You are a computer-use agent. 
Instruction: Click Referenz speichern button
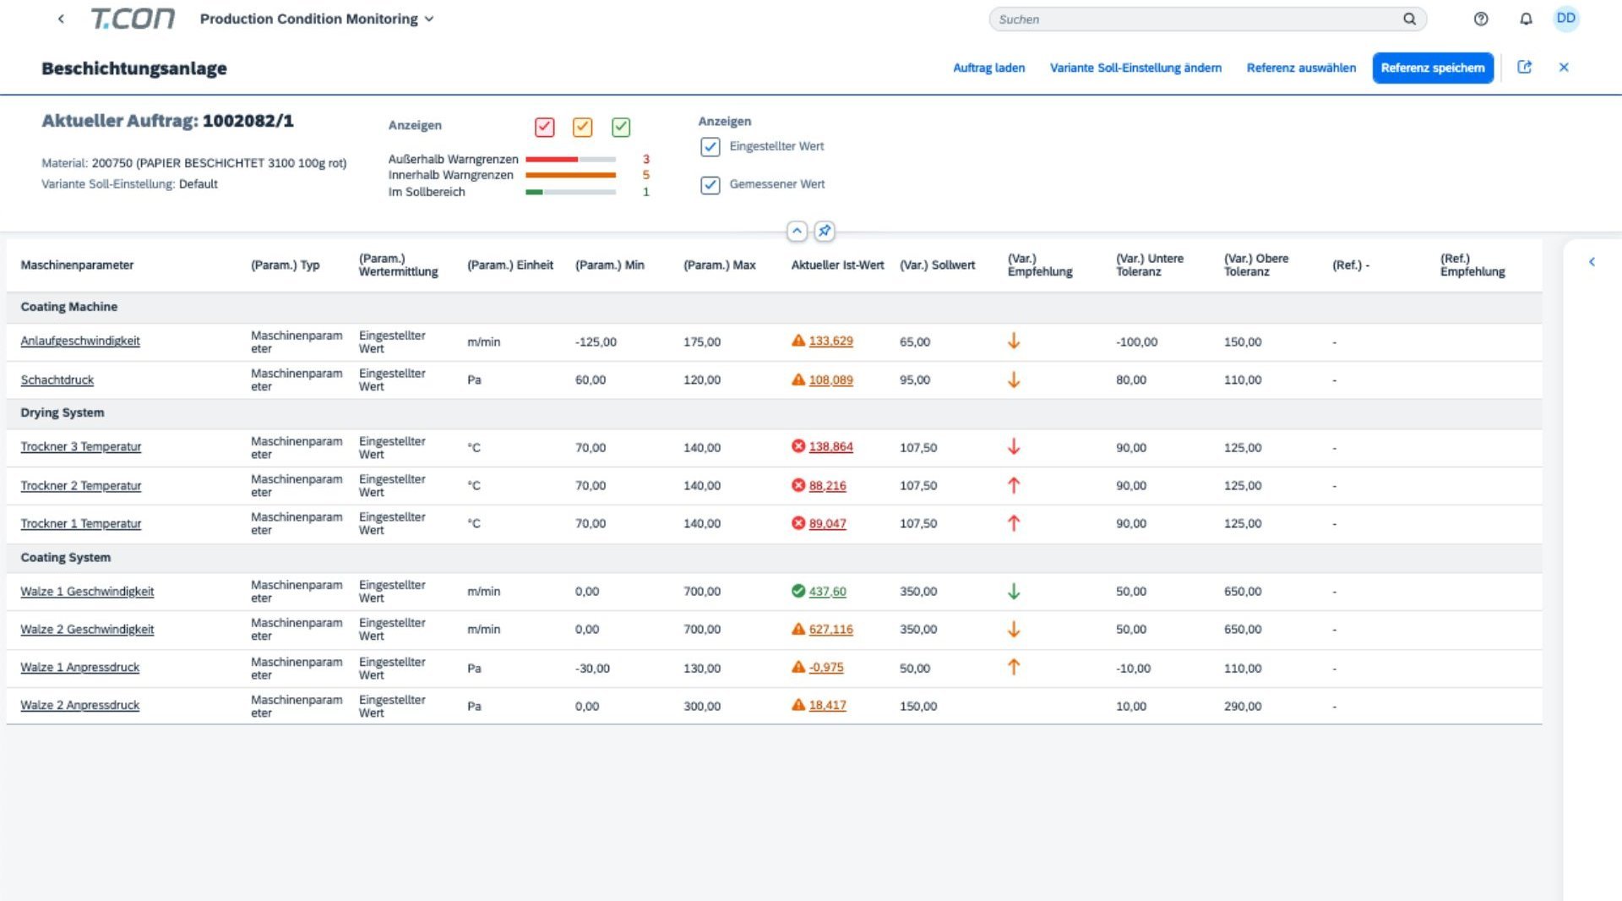(x=1433, y=68)
